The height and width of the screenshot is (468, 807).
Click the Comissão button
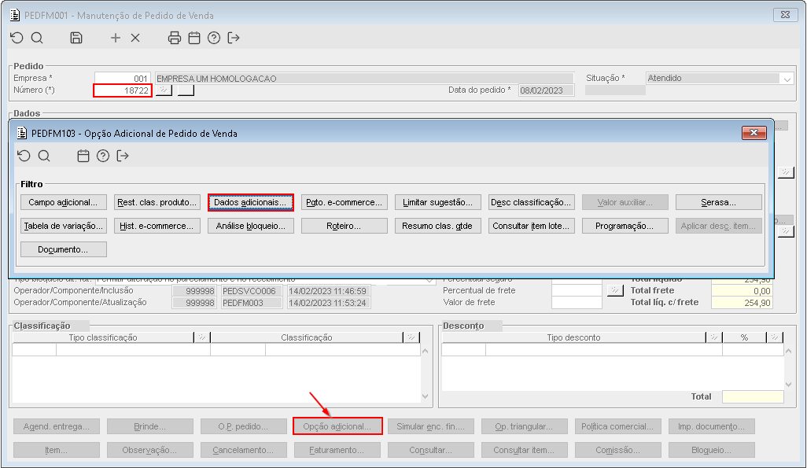coord(618,450)
